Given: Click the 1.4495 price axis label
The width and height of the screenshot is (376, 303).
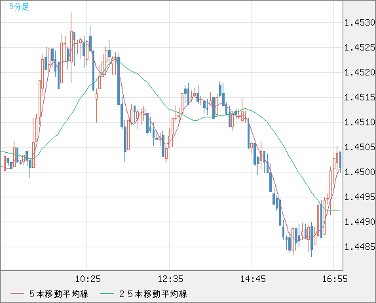Looking at the screenshot, I should click(x=360, y=197).
